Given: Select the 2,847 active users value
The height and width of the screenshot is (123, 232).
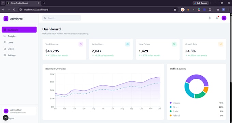Looking at the screenshot, I should (x=97, y=51).
